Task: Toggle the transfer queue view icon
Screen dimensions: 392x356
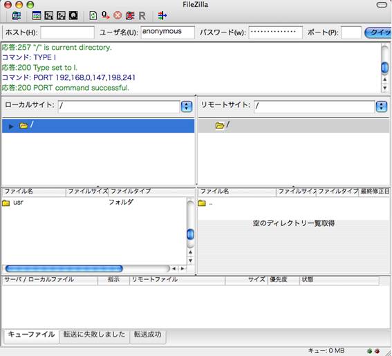Action: [x=73, y=16]
